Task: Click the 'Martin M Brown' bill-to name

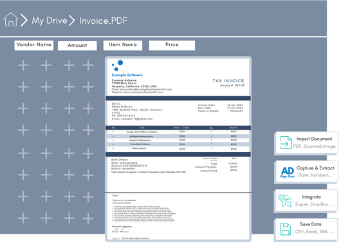Action: pos(122,107)
